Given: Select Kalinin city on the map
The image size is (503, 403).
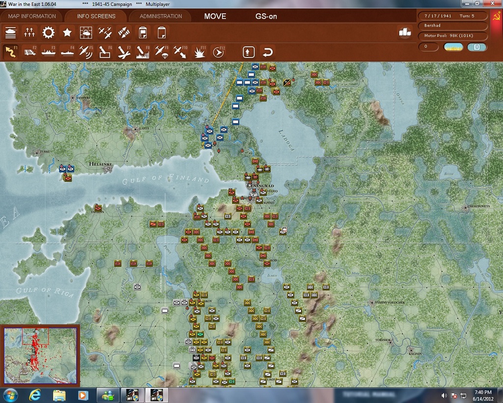Looking at the screenshot, I should [411, 349].
